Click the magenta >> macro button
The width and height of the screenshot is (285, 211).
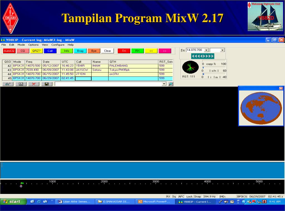click(x=165, y=51)
